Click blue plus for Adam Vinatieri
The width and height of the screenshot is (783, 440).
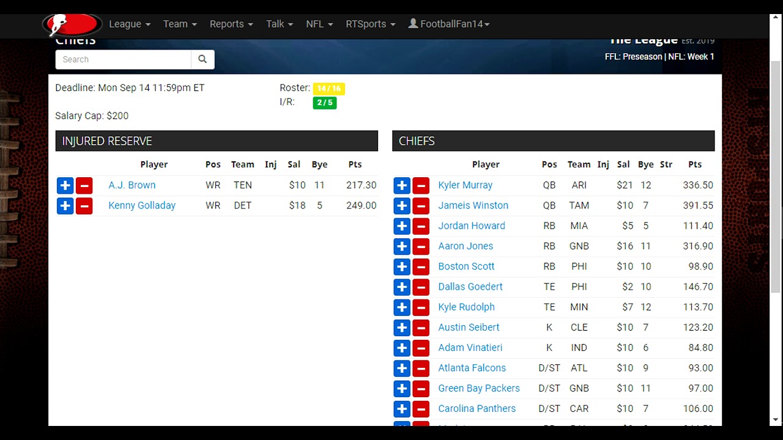pos(402,348)
